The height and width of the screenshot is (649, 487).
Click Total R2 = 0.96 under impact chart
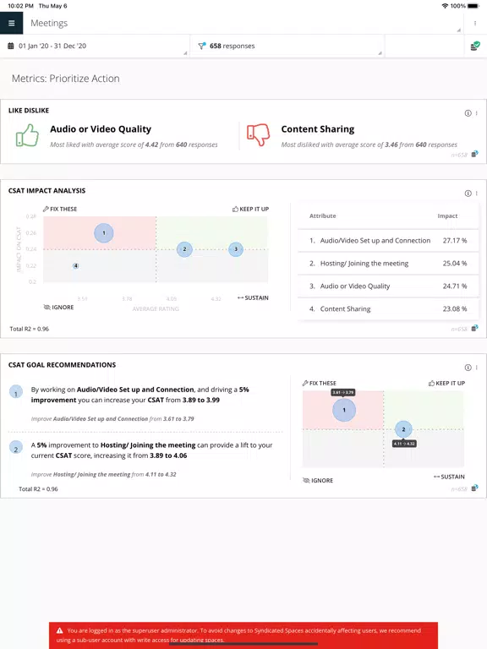click(x=30, y=329)
